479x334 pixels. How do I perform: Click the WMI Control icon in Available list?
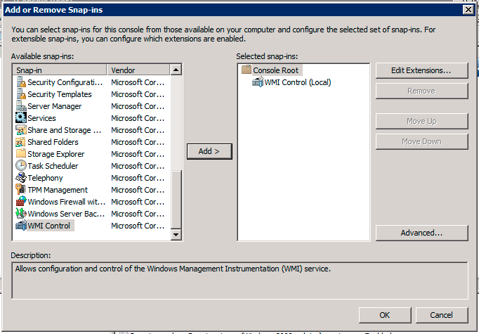click(x=21, y=226)
